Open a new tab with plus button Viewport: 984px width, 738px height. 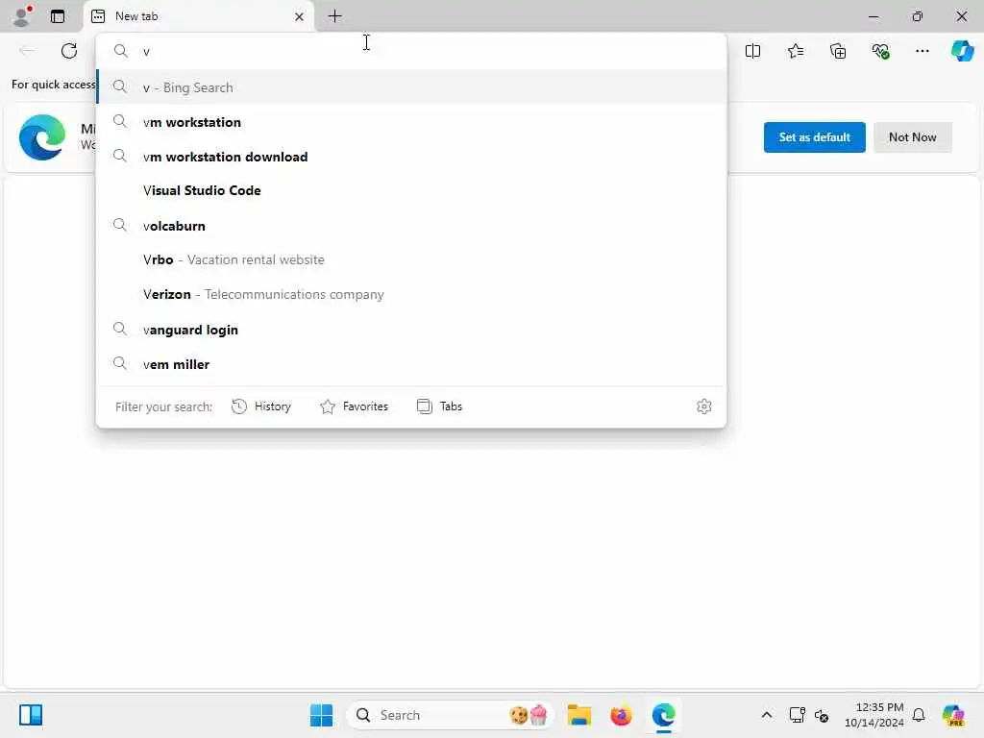pyautogui.click(x=335, y=16)
